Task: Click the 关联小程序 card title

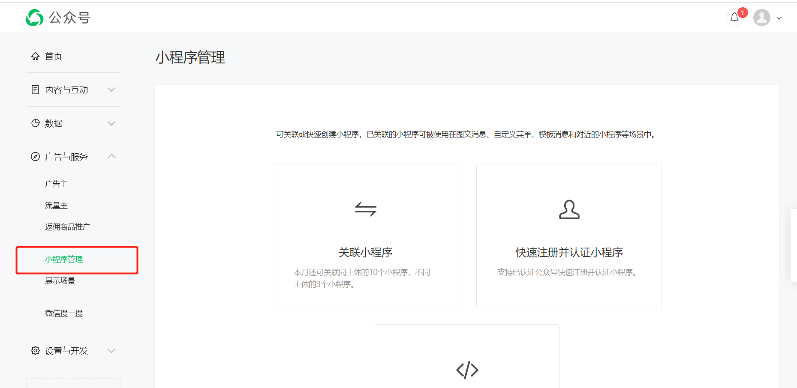Action: (x=366, y=253)
